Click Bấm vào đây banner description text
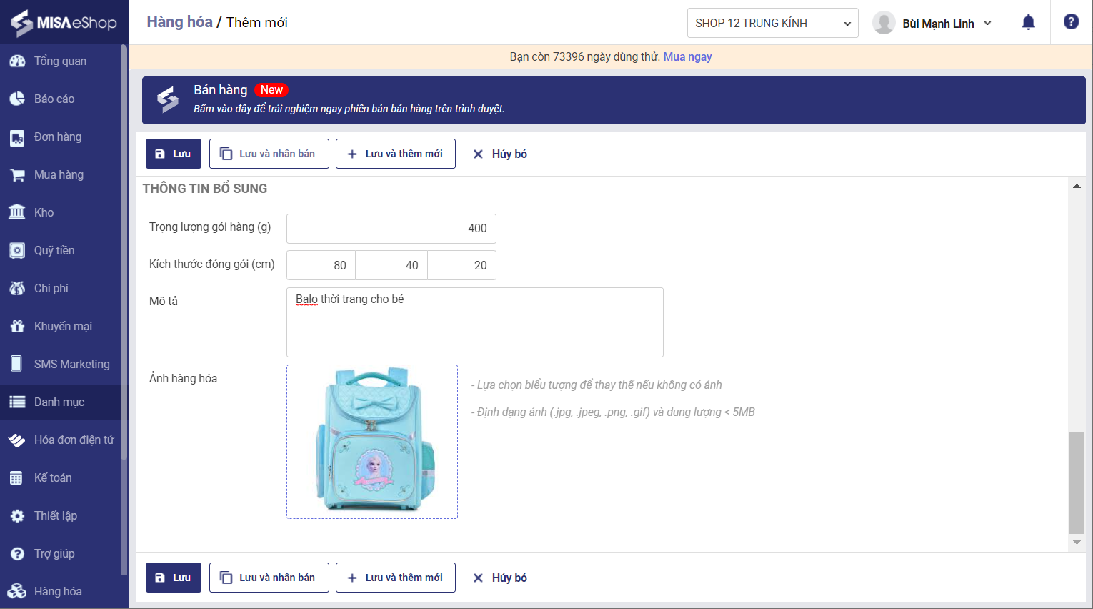Viewport: 1093px width, 609px height. tap(349, 109)
